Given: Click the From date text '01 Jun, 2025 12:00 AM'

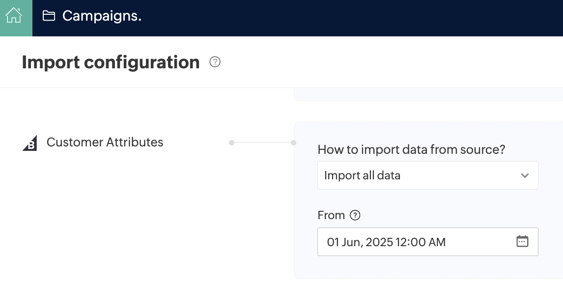Looking at the screenshot, I should 386,242.
